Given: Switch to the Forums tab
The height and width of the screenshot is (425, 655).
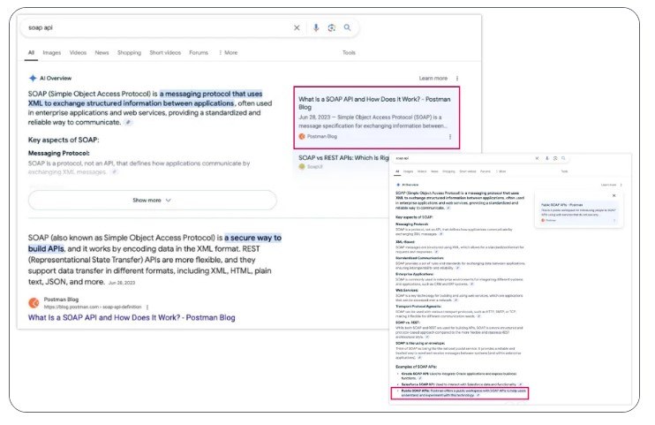Looking at the screenshot, I should coord(199,53).
